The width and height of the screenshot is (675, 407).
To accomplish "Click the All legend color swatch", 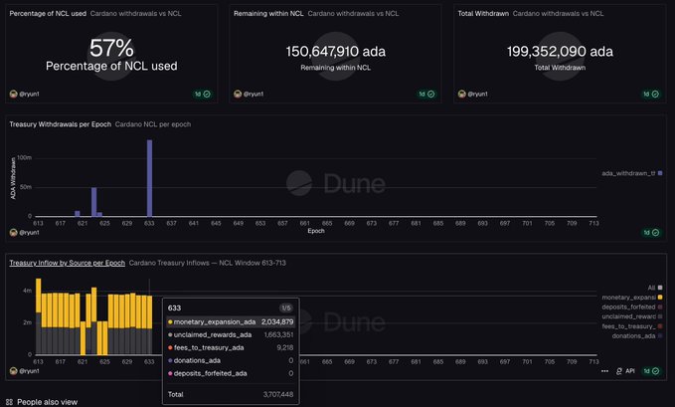I will pos(660,288).
